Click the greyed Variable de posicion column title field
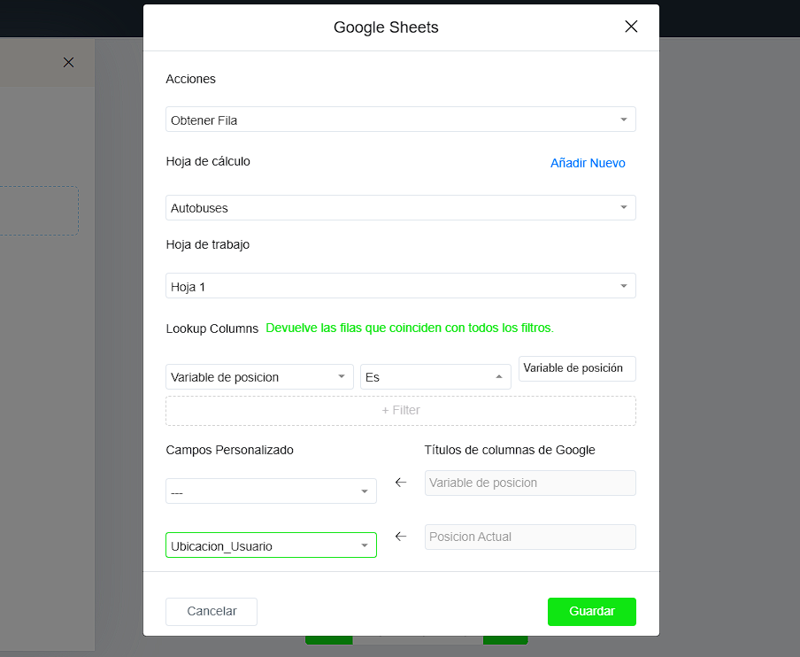The height and width of the screenshot is (657, 800). tap(529, 483)
